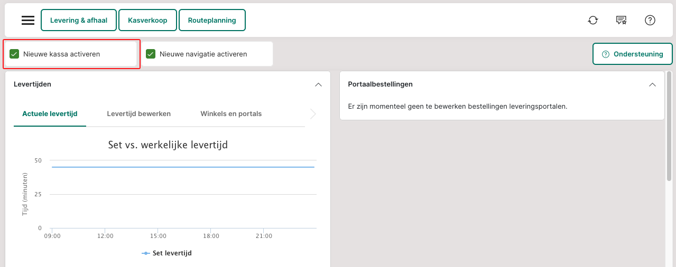Click the Kasverkoop button

coord(147,20)
